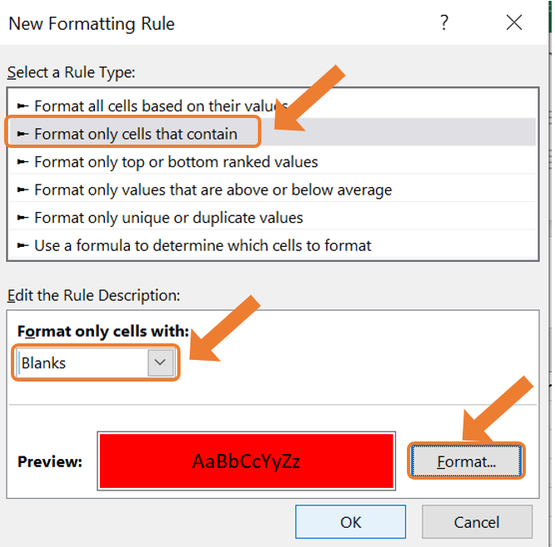Select "Format only unique or duplicate values" rule
Screen dimensions: 555x547
tap(273, 218)
